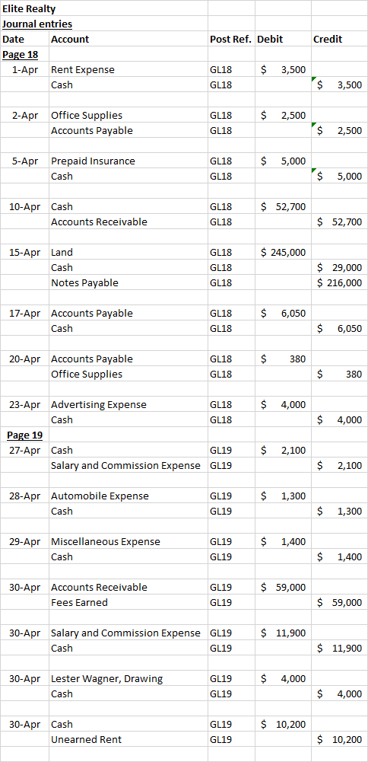Click the $1,400 debit cell

tap(283, 541)
